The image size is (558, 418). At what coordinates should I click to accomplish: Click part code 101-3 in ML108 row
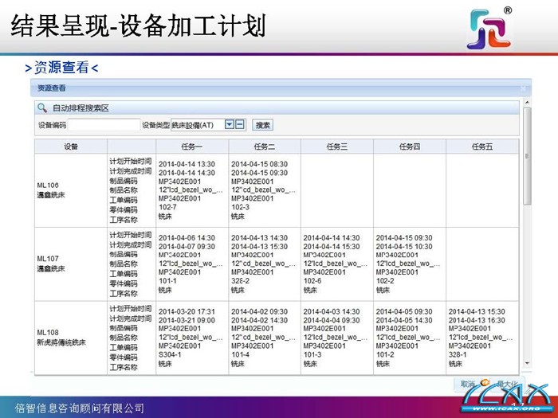coord(312,355)
